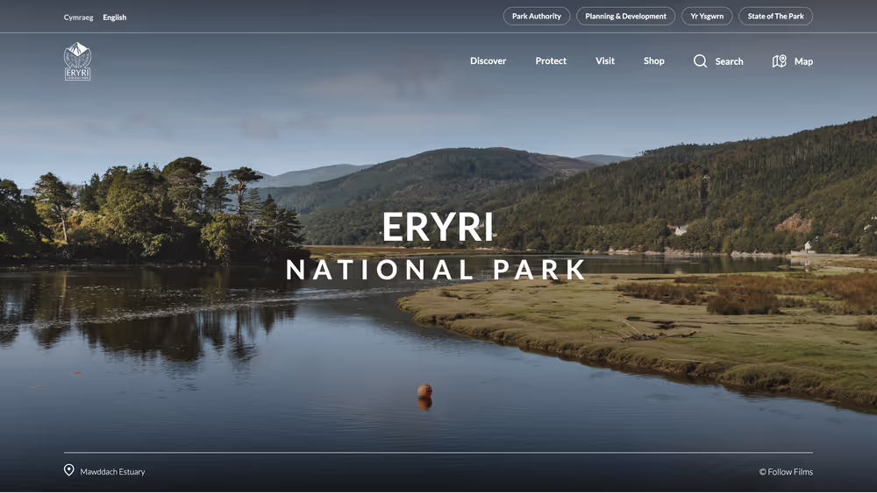Click the Map text label
The height and width of the screenshot is (493, 877).
coord(803,61)
